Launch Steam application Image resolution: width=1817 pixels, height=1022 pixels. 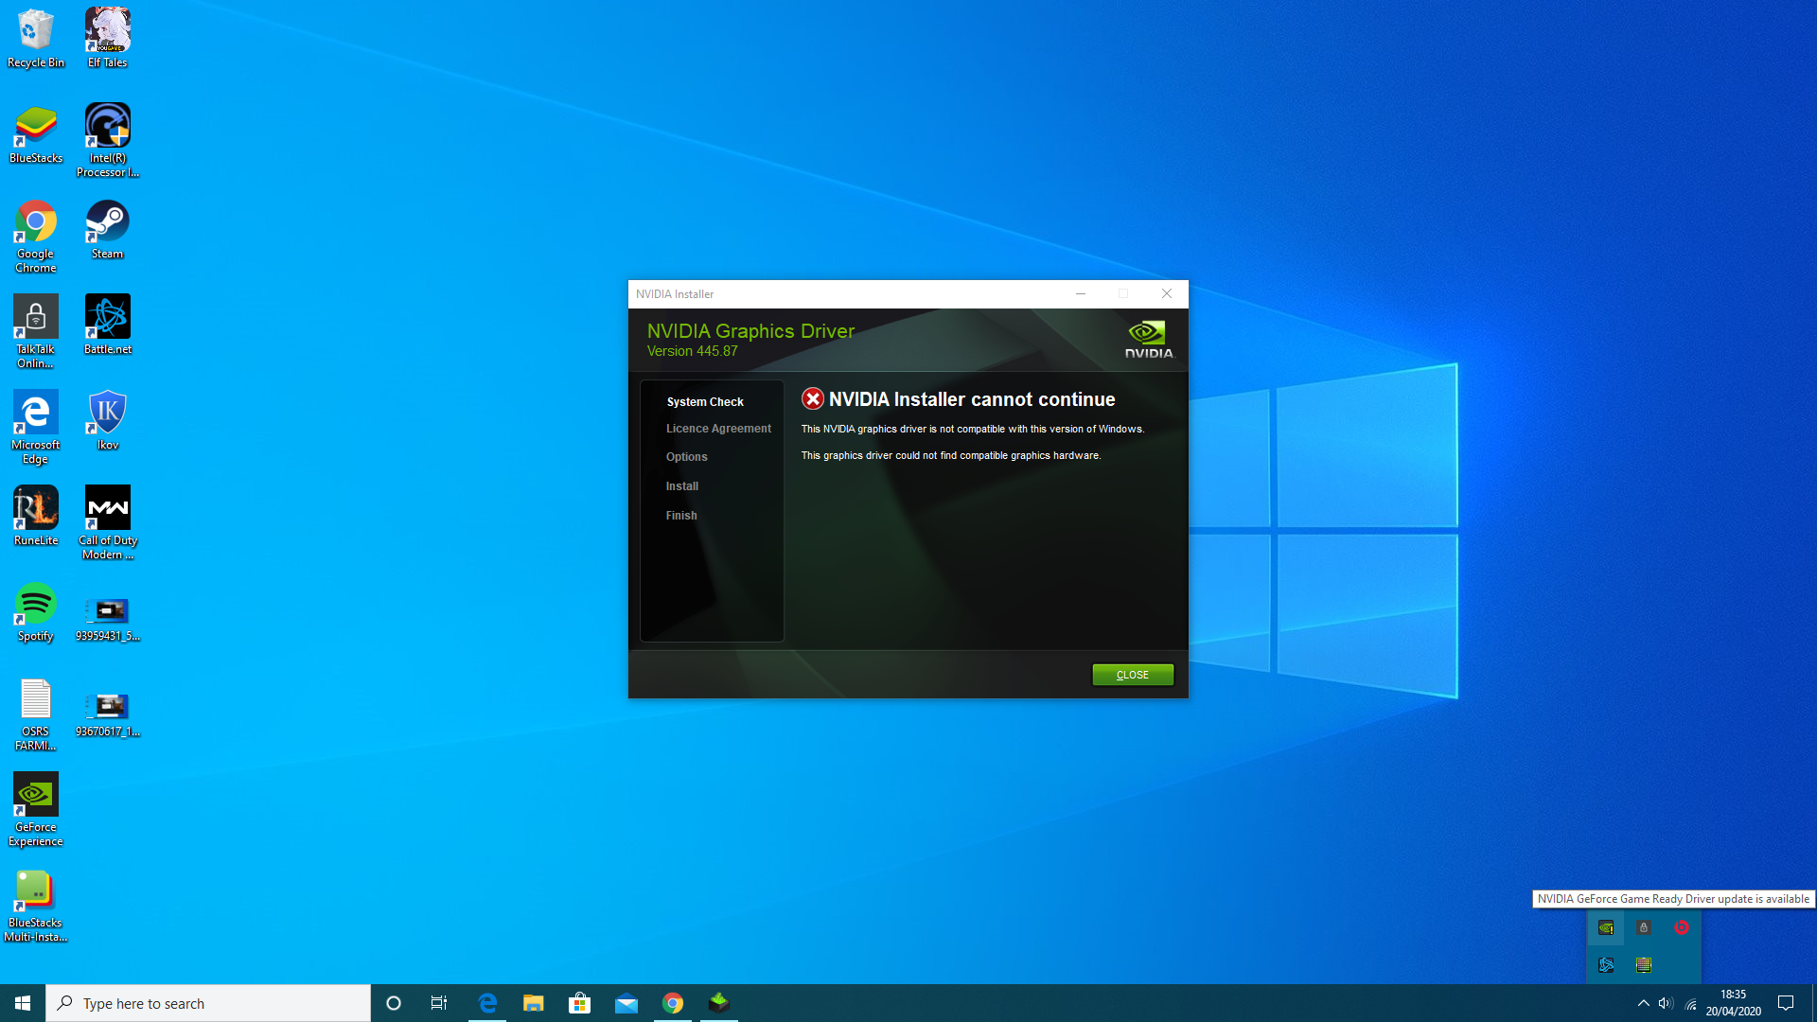point(107,230)
